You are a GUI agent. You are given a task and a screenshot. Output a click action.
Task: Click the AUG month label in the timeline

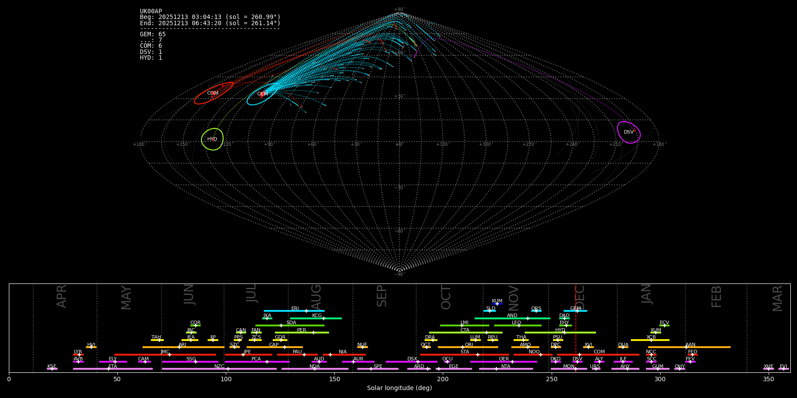coord(316,296)
